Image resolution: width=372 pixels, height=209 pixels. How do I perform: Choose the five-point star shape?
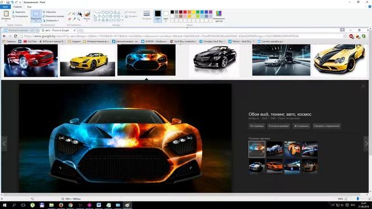pyautogui.click(x=103, y=20)
